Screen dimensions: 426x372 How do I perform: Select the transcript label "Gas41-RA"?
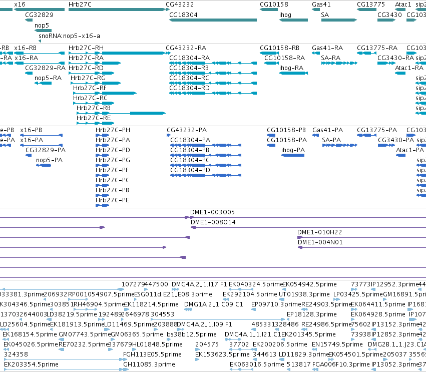[x=327, y=48]
